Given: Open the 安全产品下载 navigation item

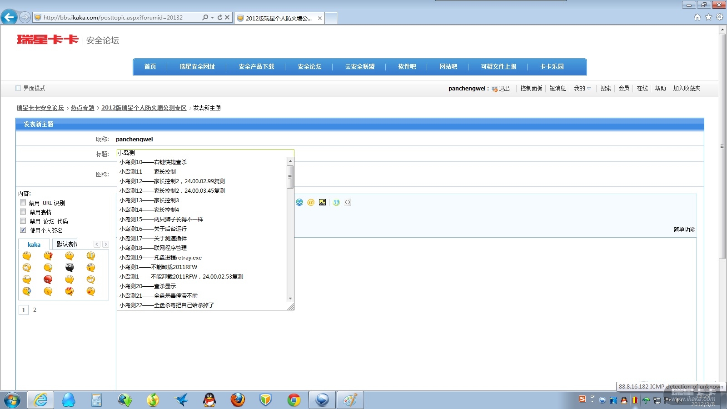Looking at the screenshot, I should 256,66.
